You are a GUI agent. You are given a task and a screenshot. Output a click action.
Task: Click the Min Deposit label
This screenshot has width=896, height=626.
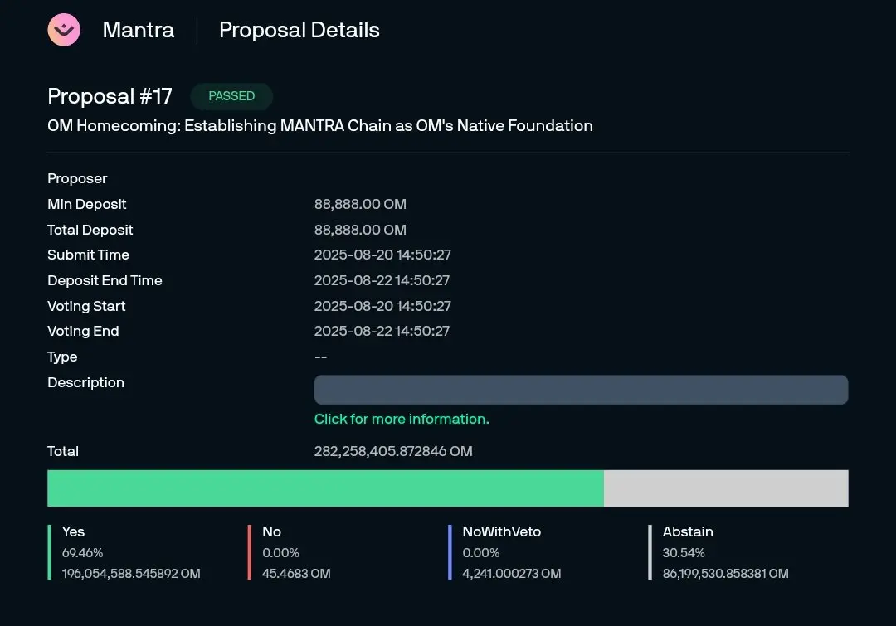tap(87, 204)
